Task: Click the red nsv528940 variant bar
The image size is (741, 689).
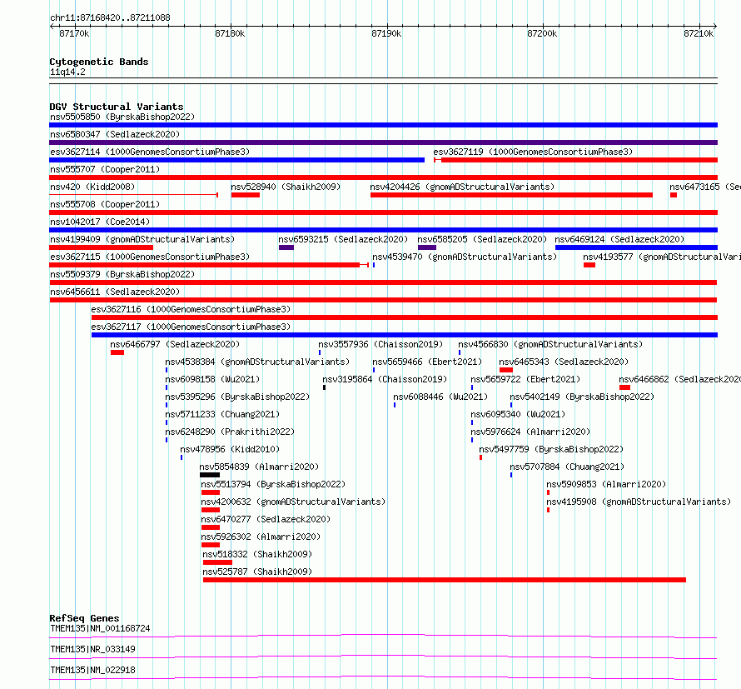Action: (x=246, y=195)
